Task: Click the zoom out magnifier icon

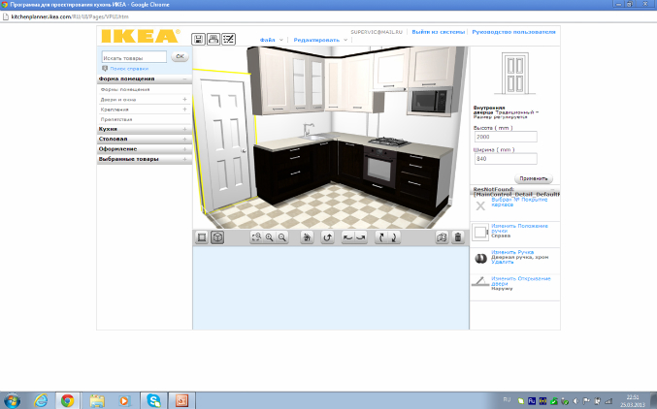Action: click(x=282, y=237)
